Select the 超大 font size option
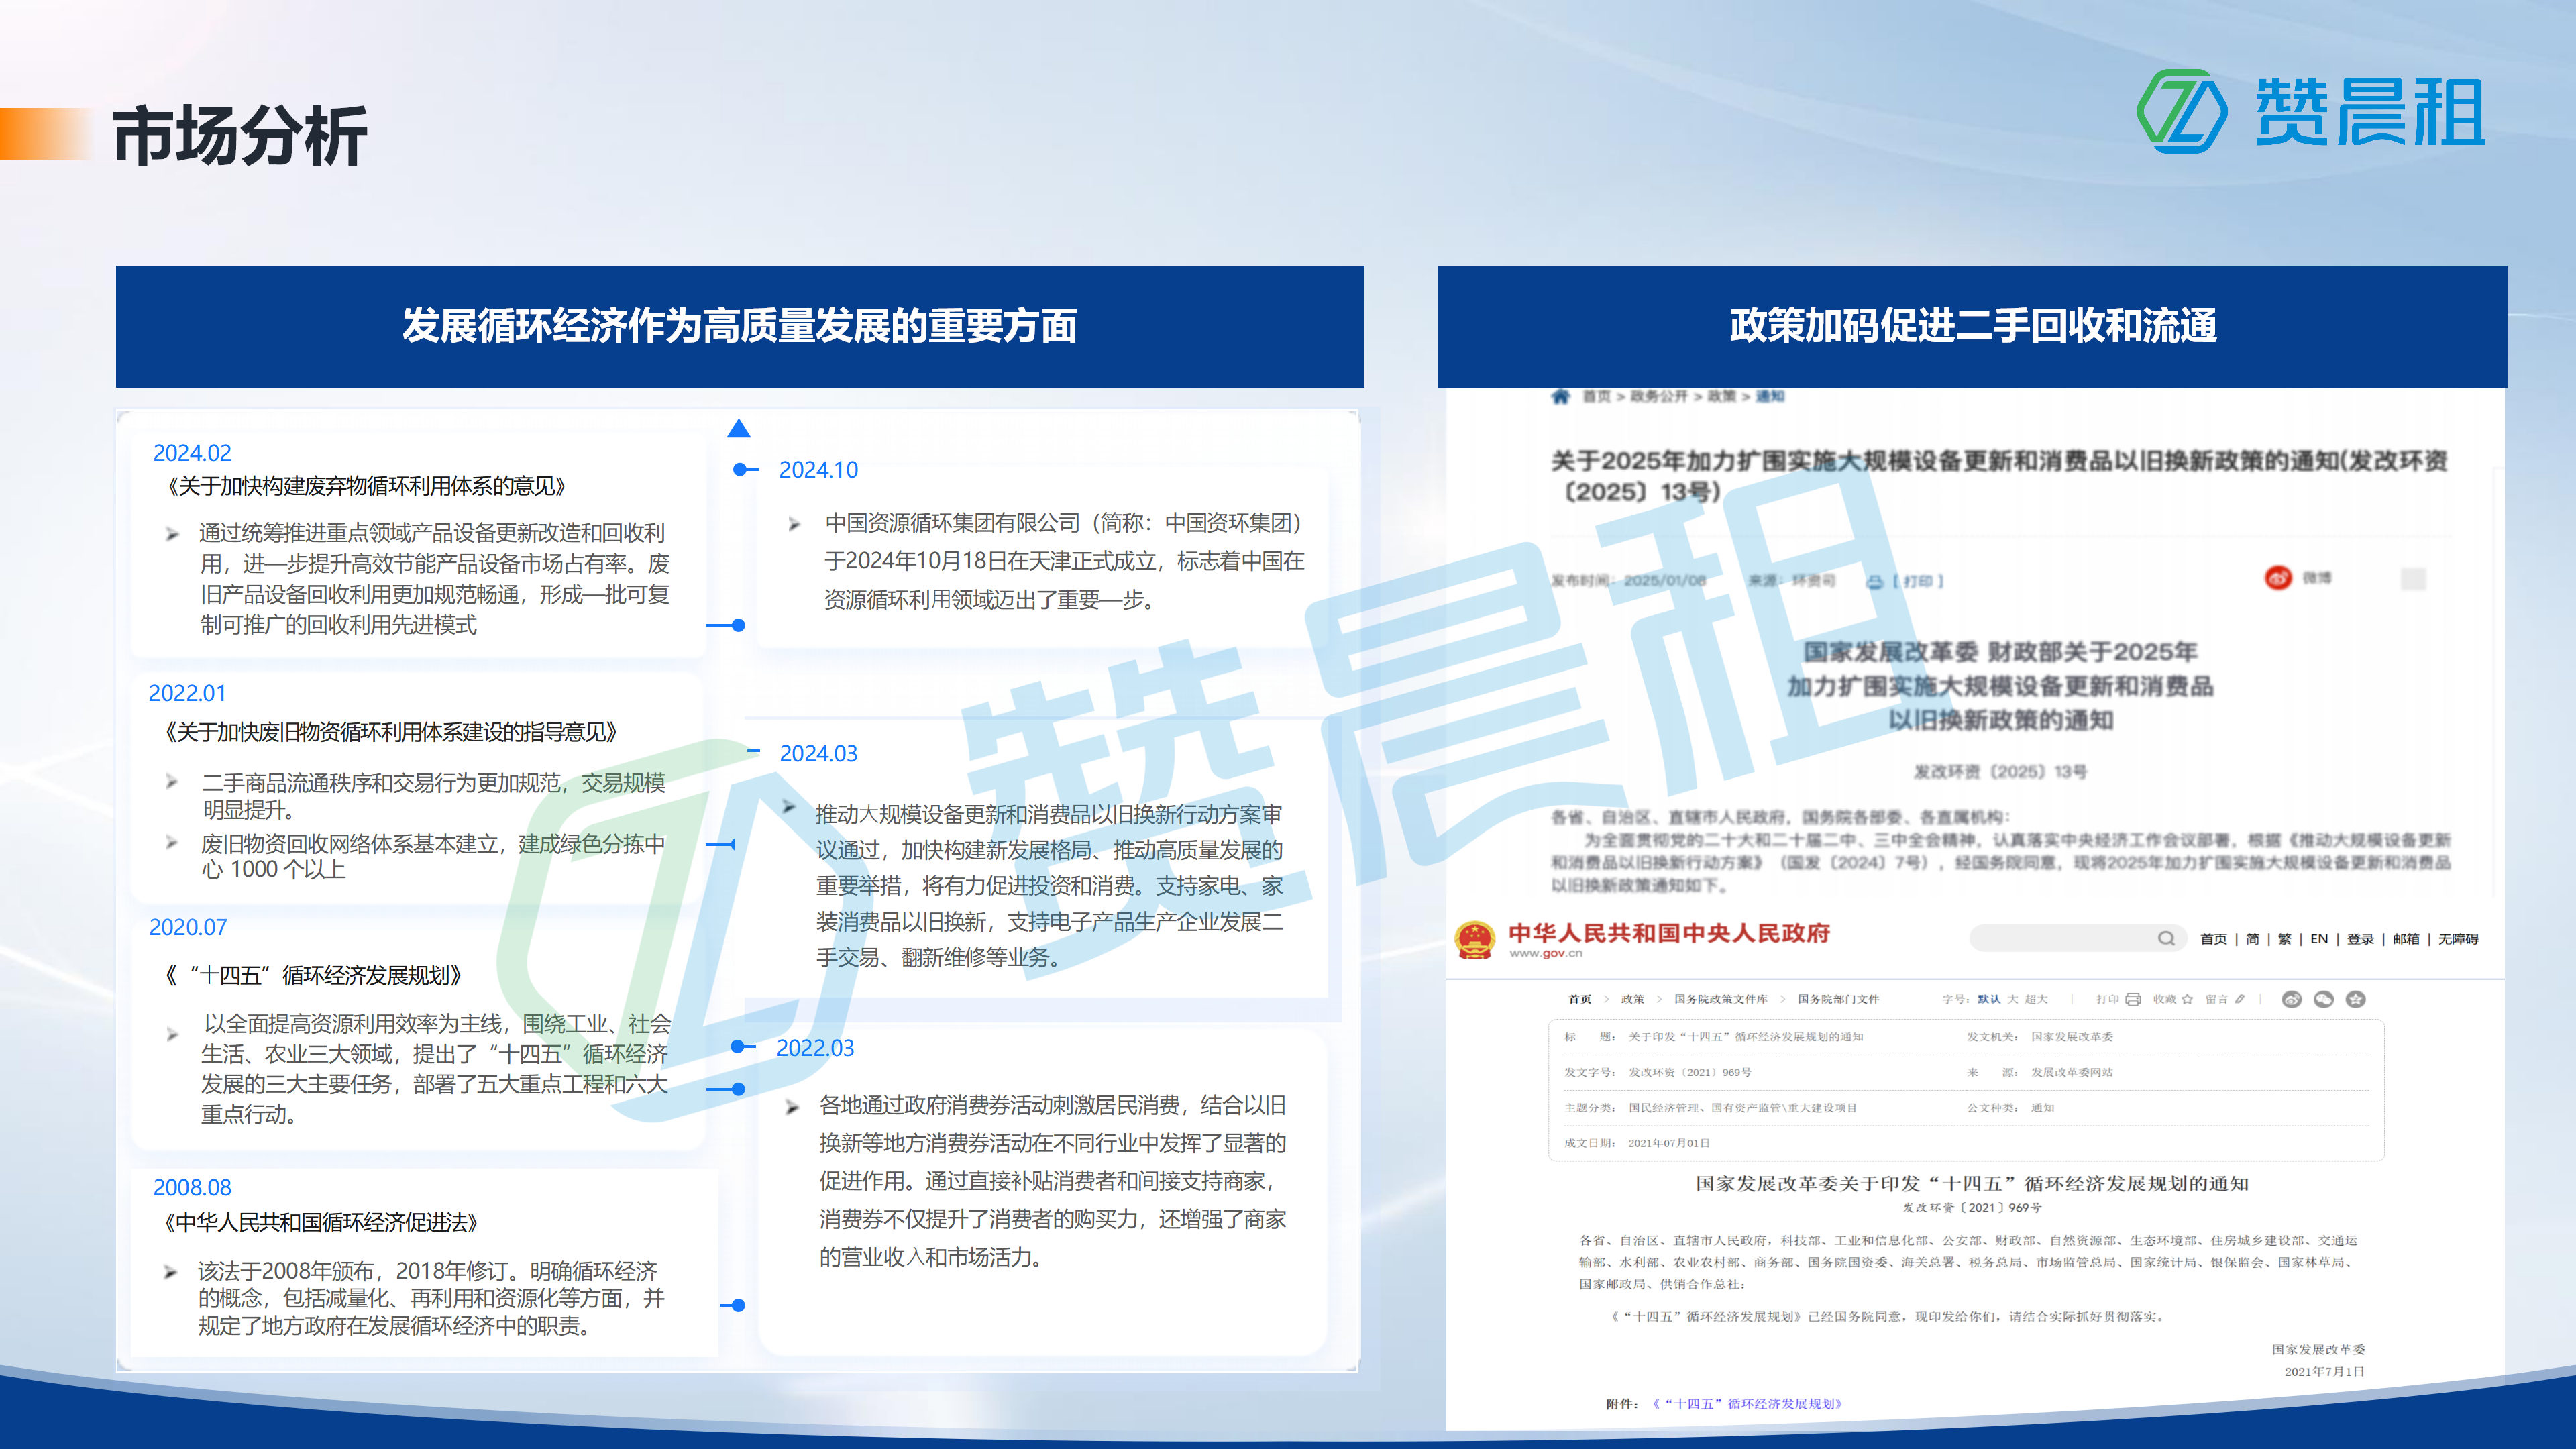2576x1449 pixels. tap(2036, 999)
